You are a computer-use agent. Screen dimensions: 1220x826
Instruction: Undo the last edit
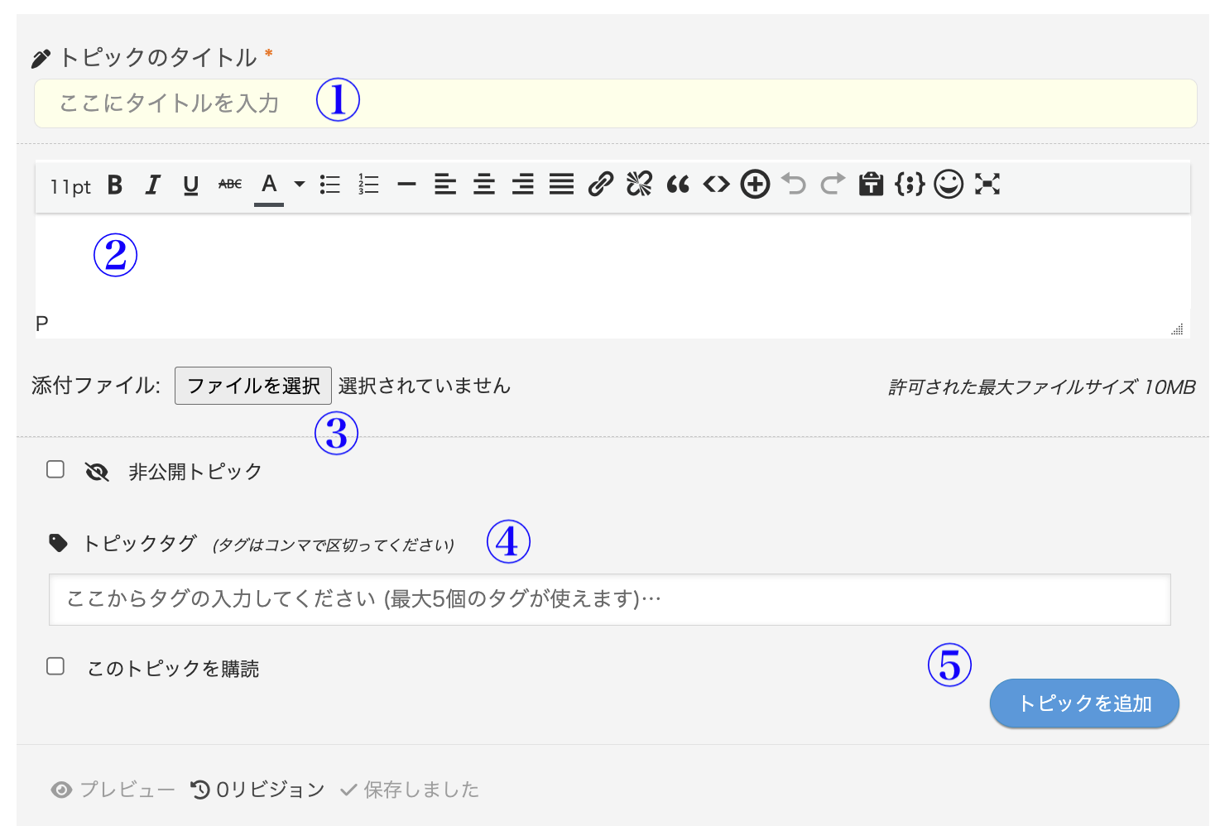(x=794, y=185)
